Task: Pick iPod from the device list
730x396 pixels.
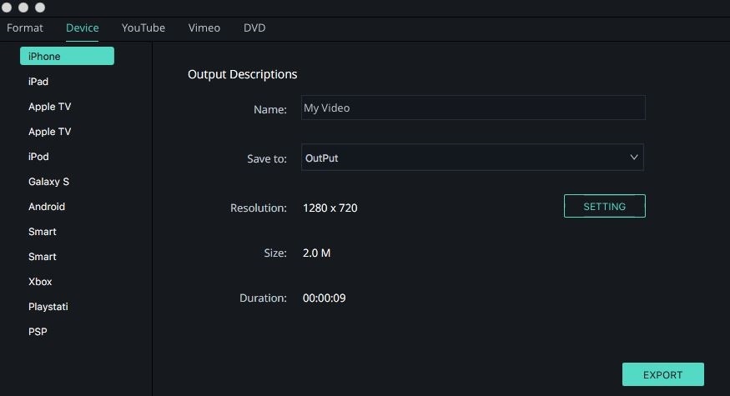Action: tap(38, 157)
